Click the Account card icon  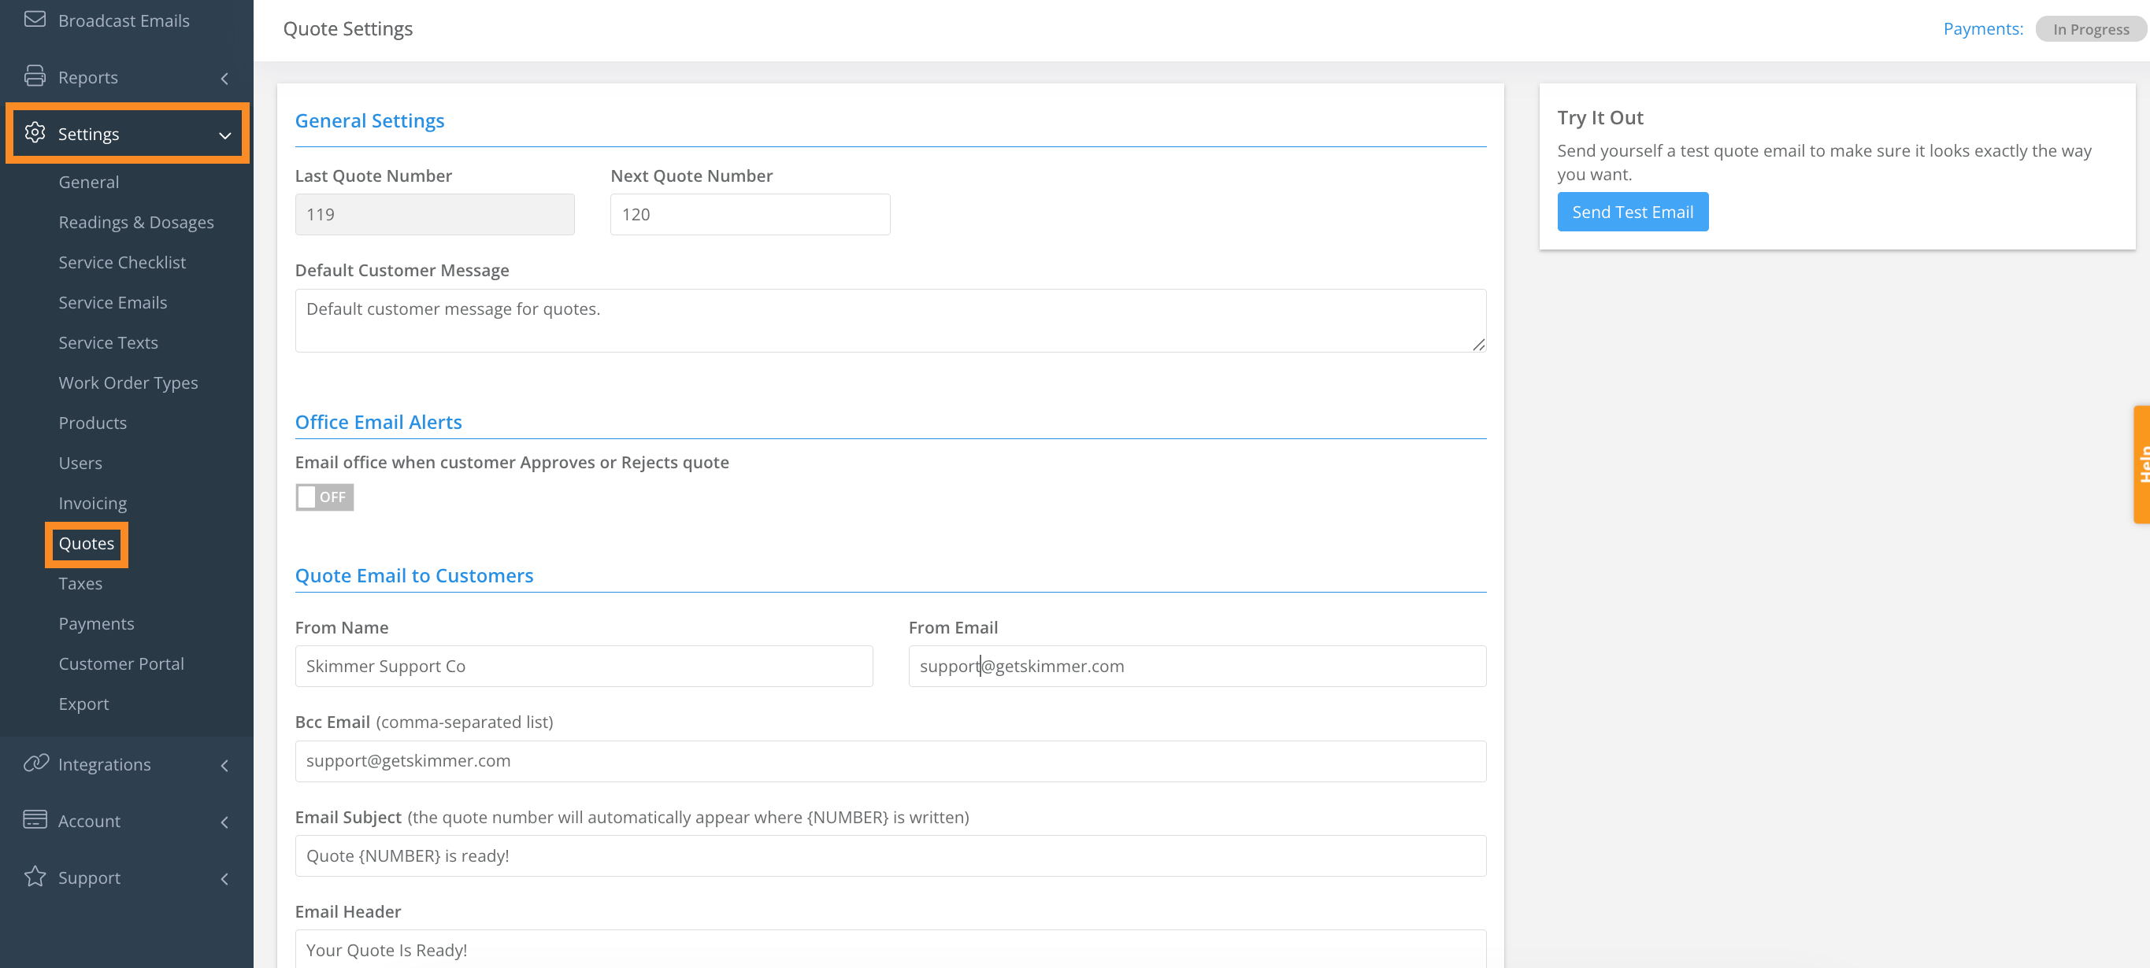tap(35, 819)
